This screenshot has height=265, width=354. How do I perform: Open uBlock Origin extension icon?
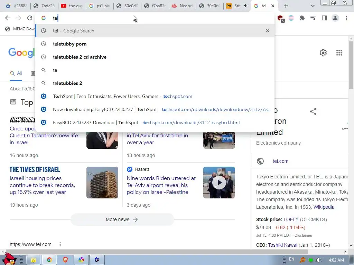281,19
